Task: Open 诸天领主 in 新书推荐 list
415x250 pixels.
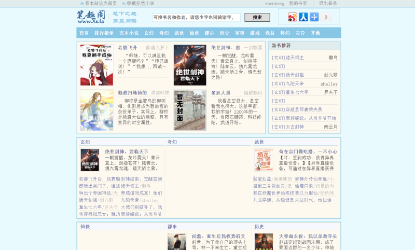Action: [x=295, y=58]
